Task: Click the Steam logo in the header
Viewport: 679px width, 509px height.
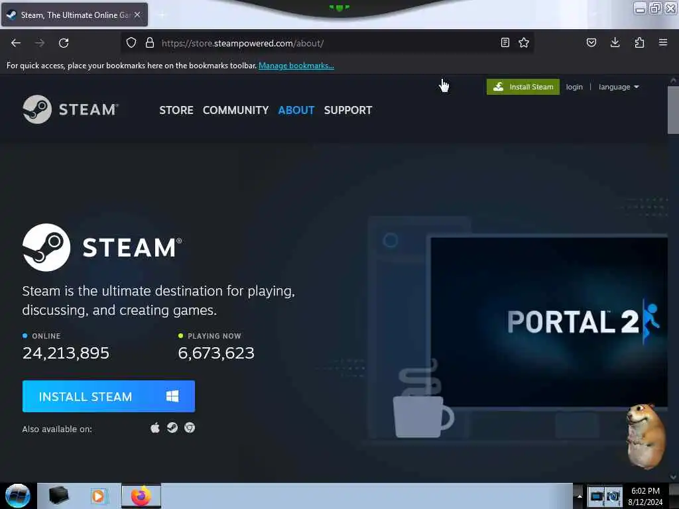Action: tap(70, 109)
